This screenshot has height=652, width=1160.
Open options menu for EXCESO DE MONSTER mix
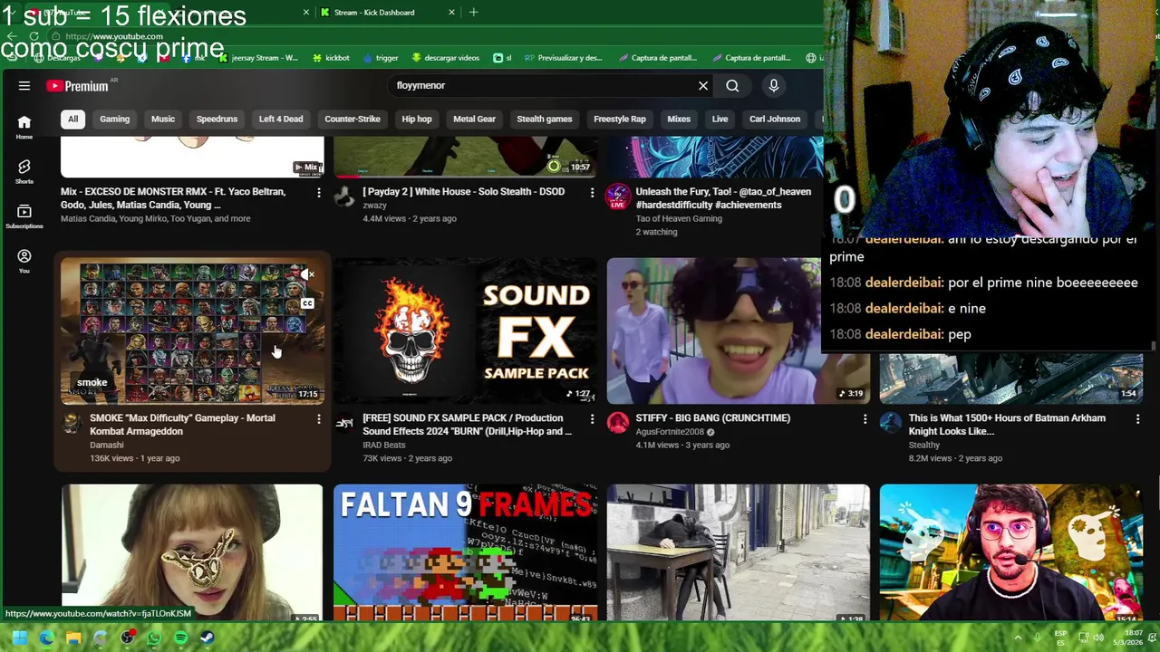(x=318, y=192)
